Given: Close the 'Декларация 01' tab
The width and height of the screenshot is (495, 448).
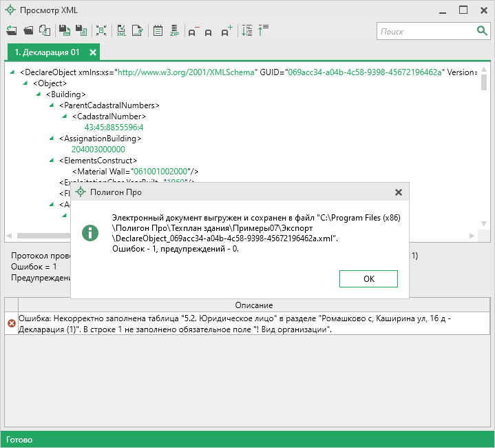Looking at the screenshot, I should click(x=93, y=52).
